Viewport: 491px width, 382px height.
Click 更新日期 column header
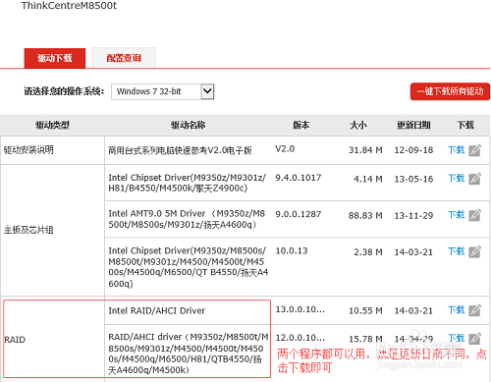[x=413, y=125]
